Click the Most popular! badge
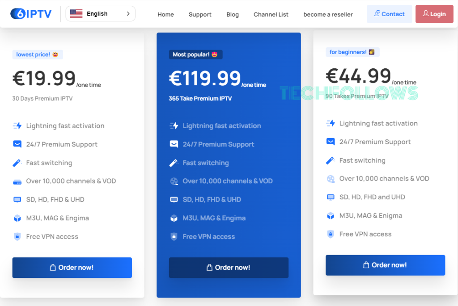This screenshot has height=306, width=458. (196, 54)
